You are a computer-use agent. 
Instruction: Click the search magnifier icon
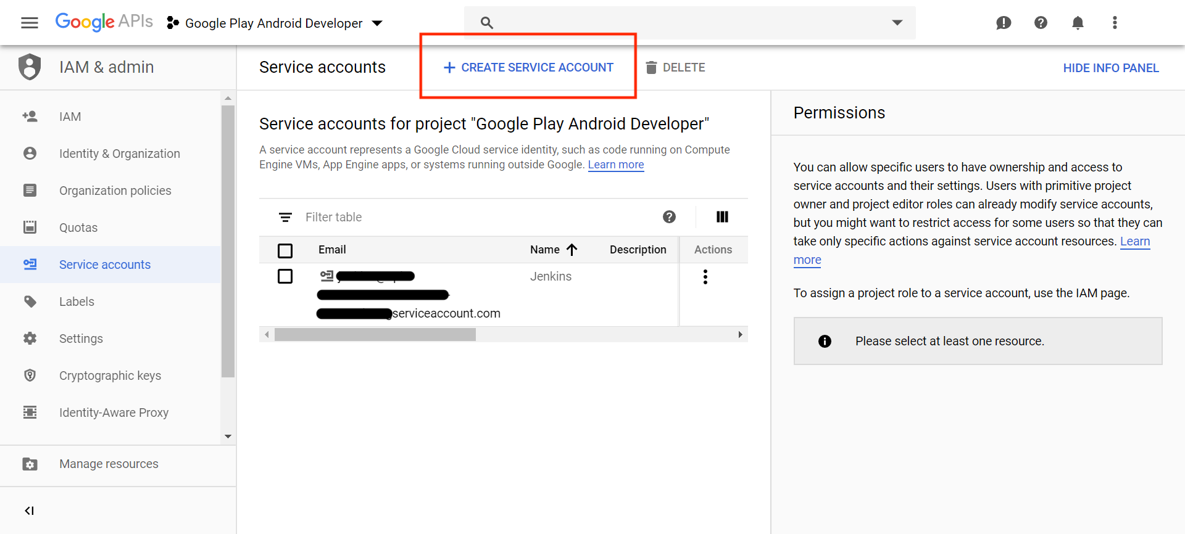point(486,23)
